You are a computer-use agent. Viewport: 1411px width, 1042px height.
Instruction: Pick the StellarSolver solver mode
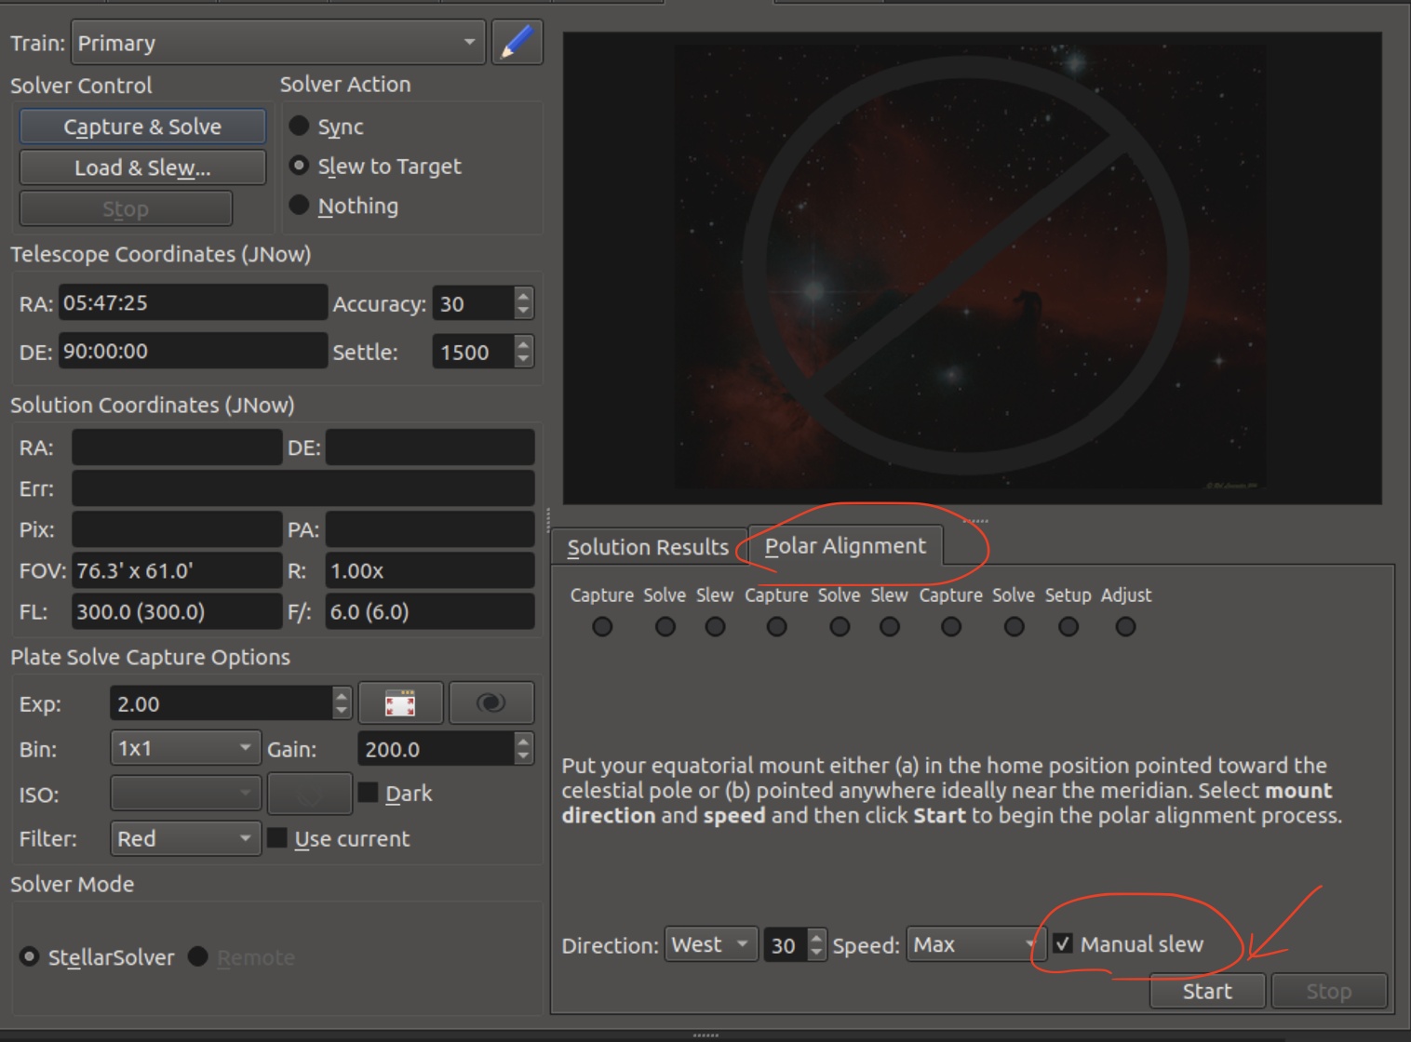[x=30, y=956]
